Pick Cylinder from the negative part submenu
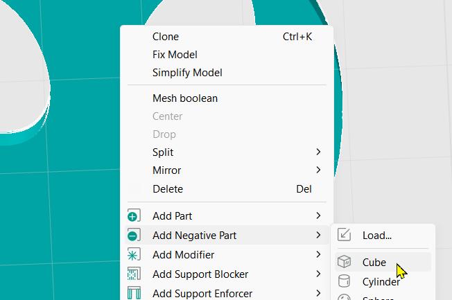The image size is (452, 300). click(381, 282)
